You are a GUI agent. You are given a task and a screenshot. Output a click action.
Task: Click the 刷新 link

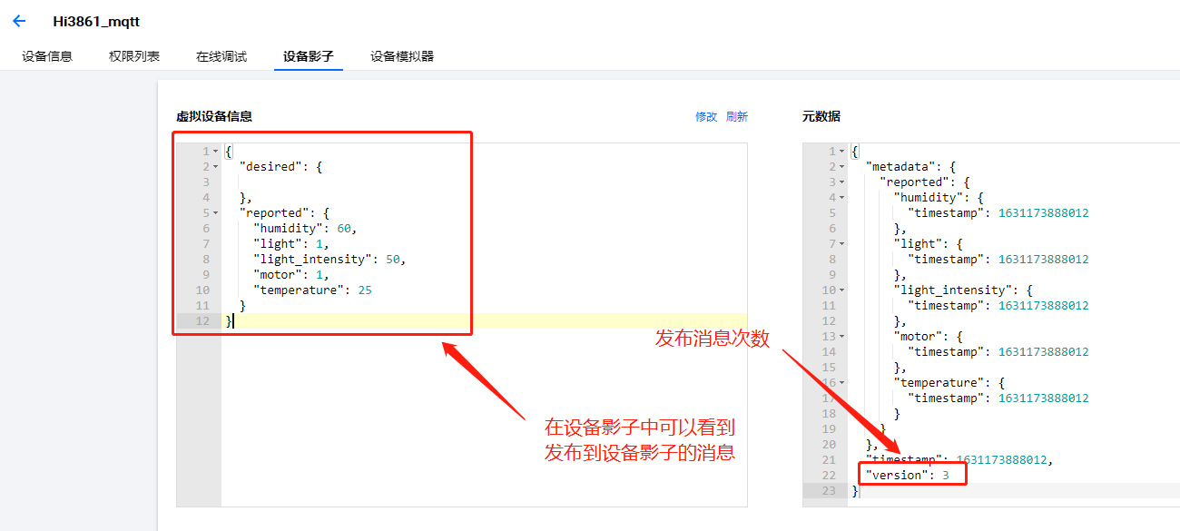click(737, 117)
